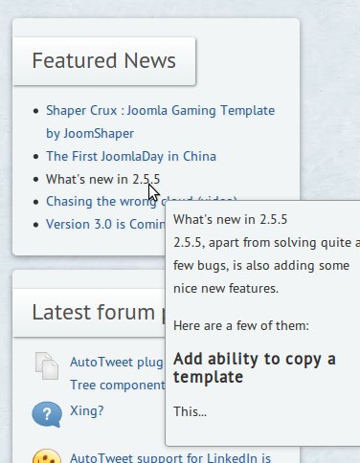Click tooltip text Here are a few of them
The height and width of the screenshot is (463, 360).
coord(241,325)
